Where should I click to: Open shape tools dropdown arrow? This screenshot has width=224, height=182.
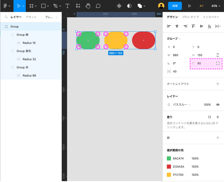pyautogui.click(x=48, y=6)
